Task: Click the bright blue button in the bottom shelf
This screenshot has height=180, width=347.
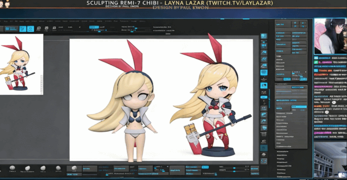Action: click(205, 167)
